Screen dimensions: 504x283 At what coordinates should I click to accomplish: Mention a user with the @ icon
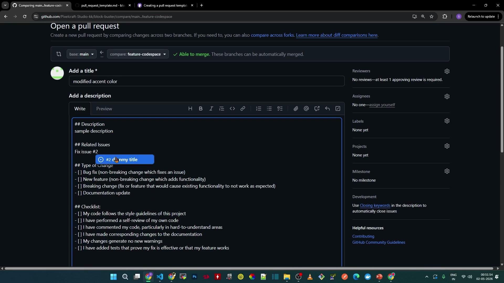click(x=306, y=109)
